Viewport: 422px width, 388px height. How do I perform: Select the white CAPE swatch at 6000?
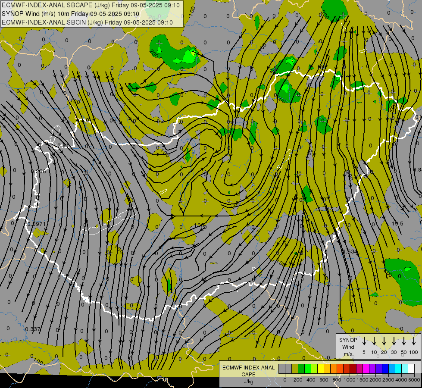coord(411,369)
